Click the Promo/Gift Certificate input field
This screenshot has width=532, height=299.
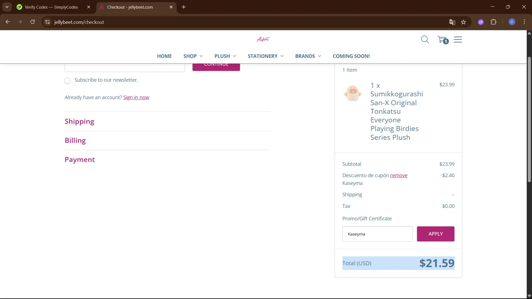[377, 234]
